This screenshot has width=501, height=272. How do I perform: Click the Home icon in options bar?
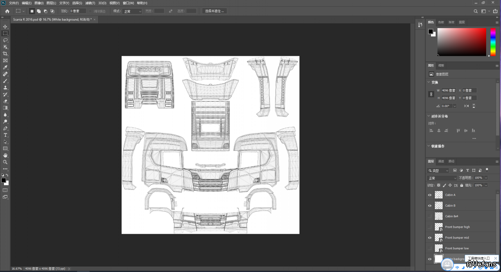[7, 11]
